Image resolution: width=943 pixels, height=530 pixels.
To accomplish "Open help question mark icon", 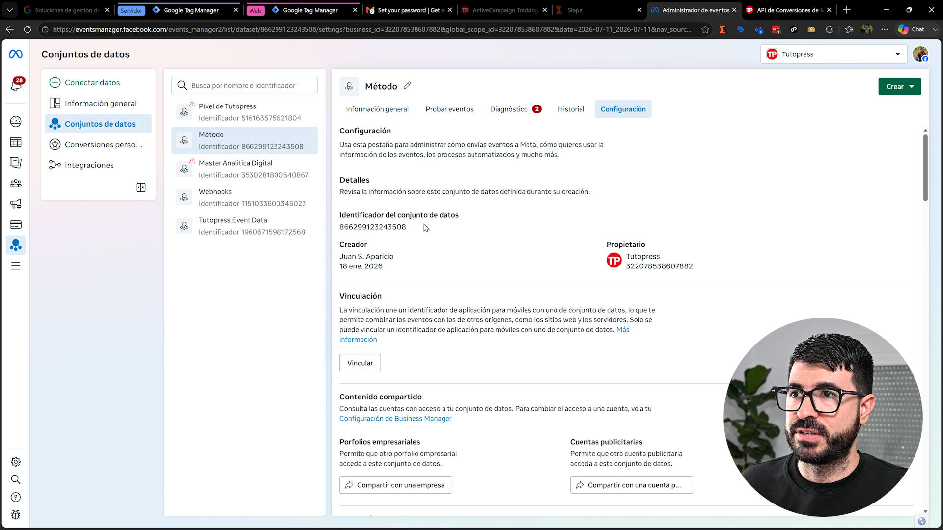I will (16, 497).
